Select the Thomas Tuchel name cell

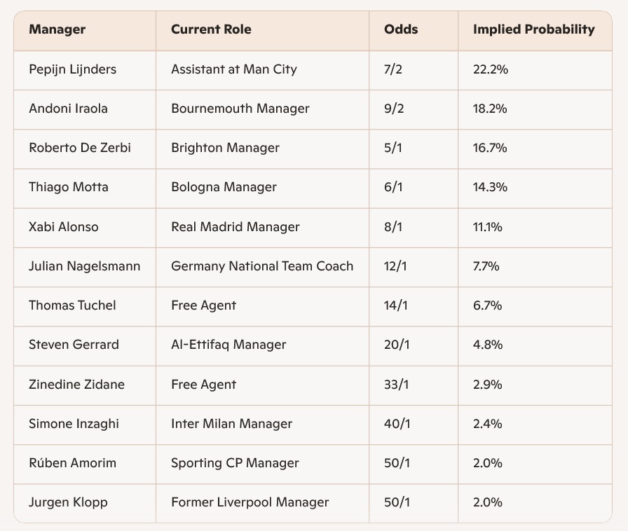point(72,305)
